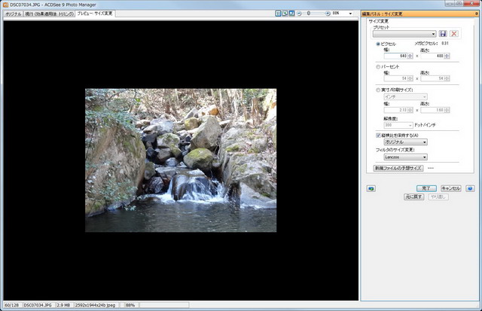482x311 pixels.
Task: Click the 2.9 MB status bar entry
Action: click(63, 305)
